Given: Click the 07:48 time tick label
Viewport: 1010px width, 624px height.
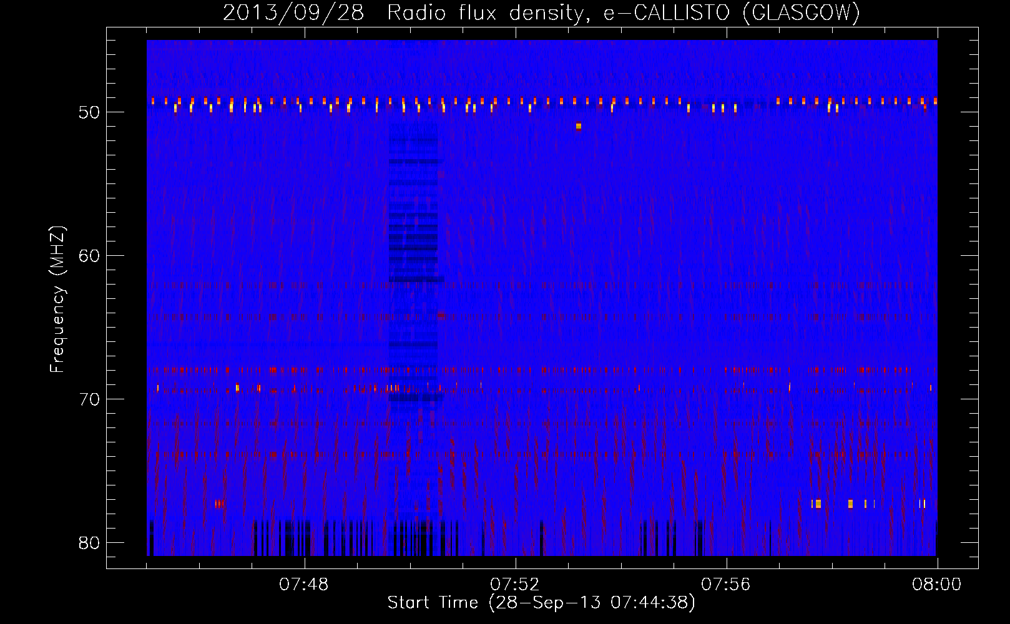Looking at the screenshot, I should (x=304, y=585).
